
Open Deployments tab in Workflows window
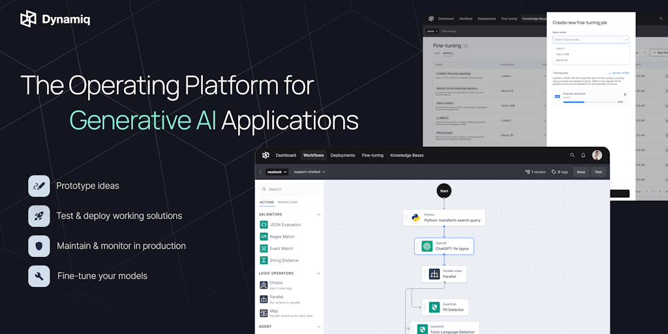point(342,155)
